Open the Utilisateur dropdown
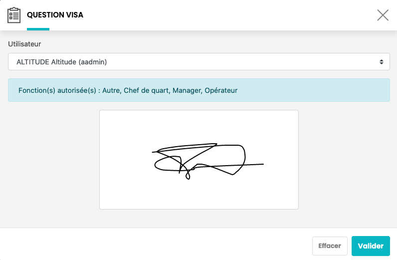This screenshot has width=397, height=260. tap(198, 62)
